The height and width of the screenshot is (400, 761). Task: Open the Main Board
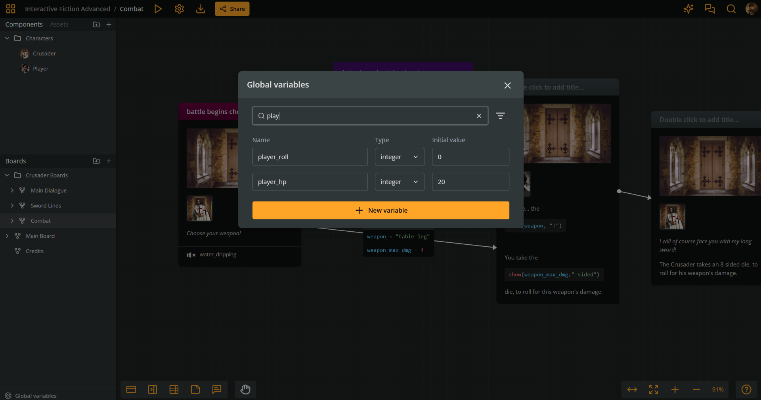(x=40, y=236)
